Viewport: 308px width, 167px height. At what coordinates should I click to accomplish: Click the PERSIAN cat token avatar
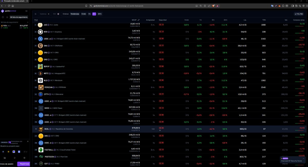pos(41,87)
